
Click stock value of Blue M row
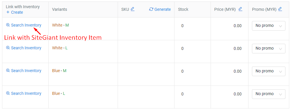[x=182, y=71]
